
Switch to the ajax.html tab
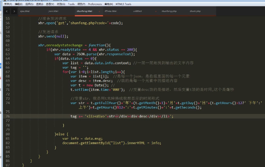click(x=25, y=11)
